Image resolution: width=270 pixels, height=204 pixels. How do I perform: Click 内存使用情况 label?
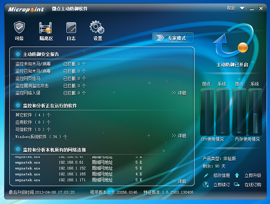coord(247,139)
